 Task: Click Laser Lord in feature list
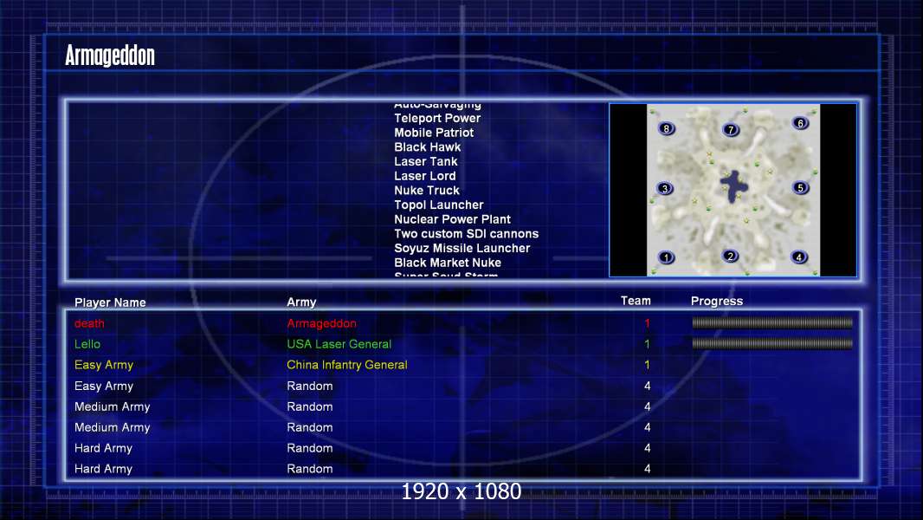[x=425, y=176]
